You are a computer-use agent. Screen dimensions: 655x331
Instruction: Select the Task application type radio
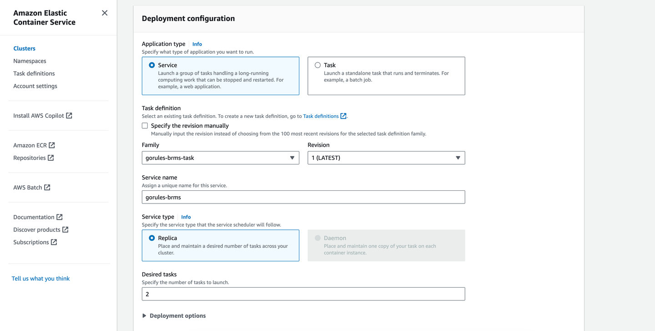click(317, 65)
